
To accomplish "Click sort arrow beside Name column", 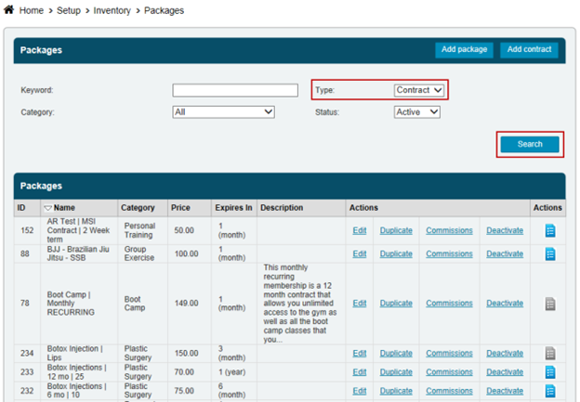I will tap(47, 208).
